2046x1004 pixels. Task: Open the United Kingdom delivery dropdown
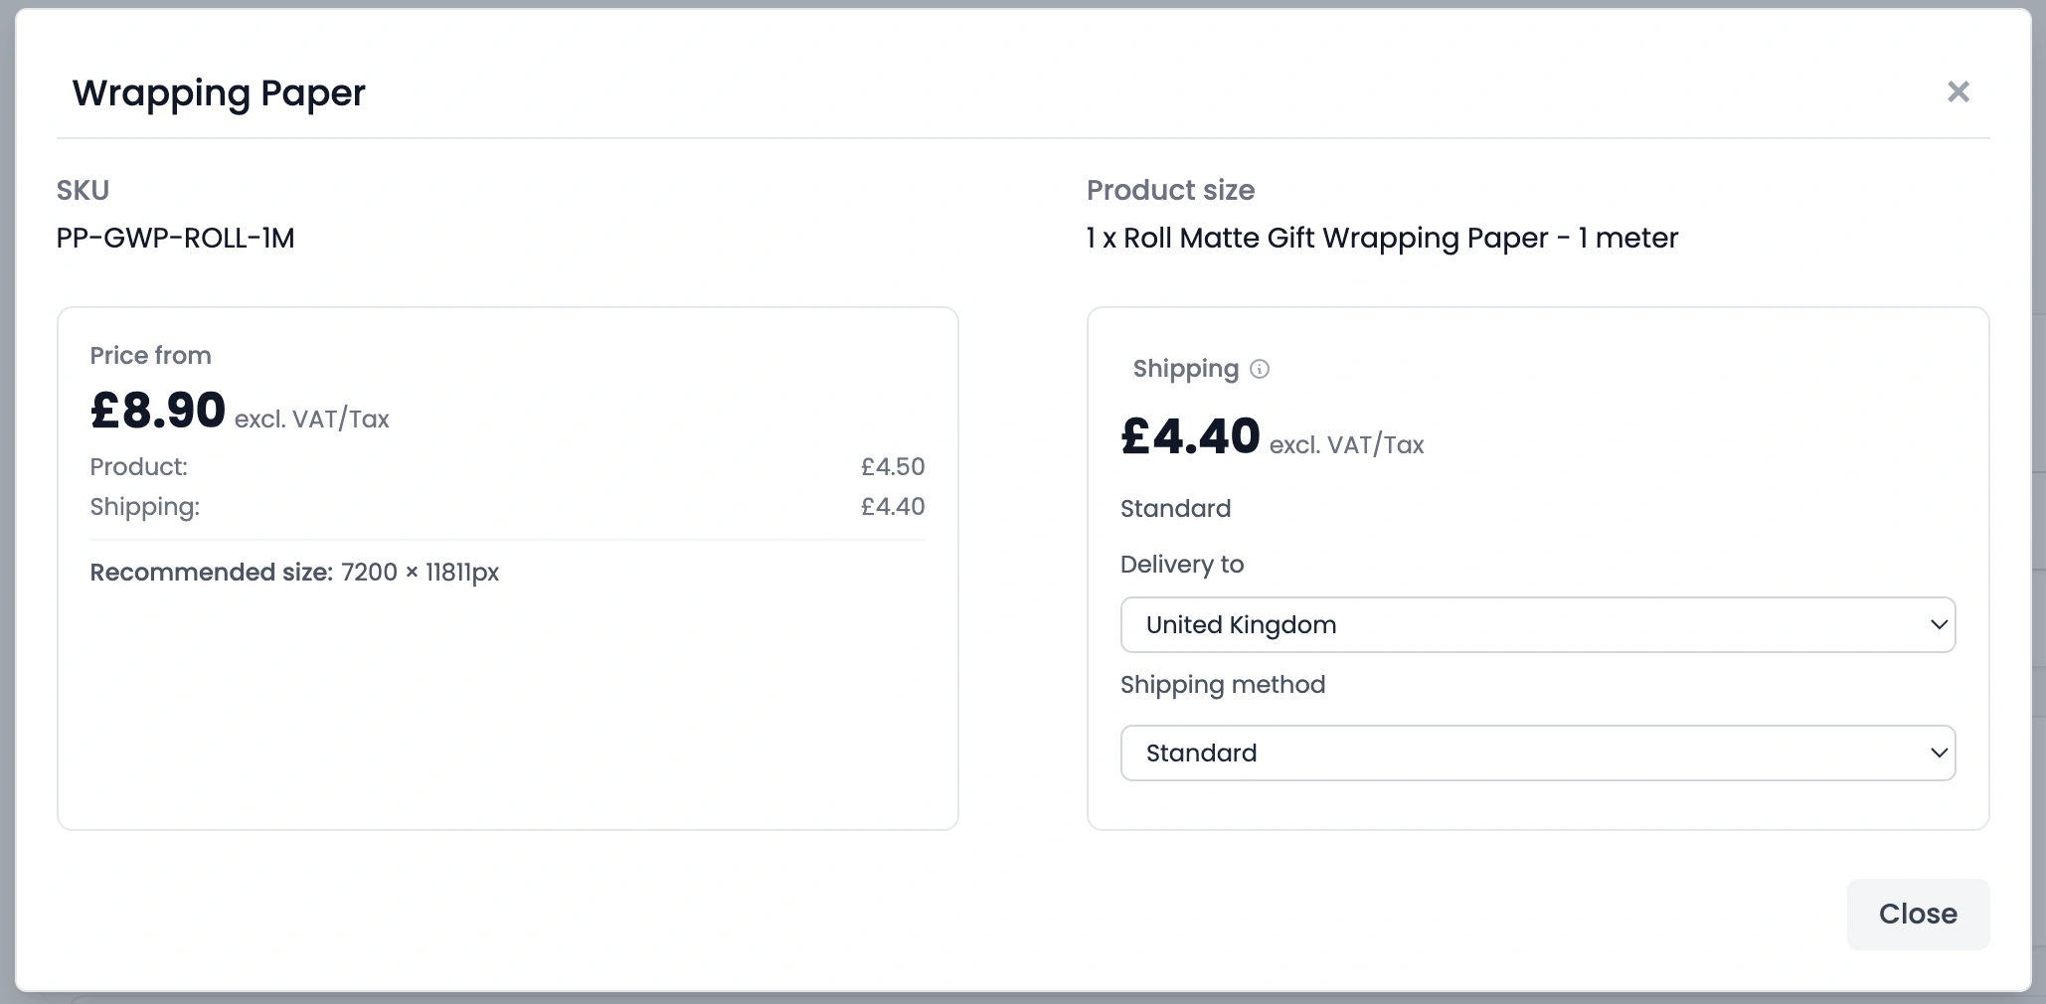click(x=1537, y=625)
